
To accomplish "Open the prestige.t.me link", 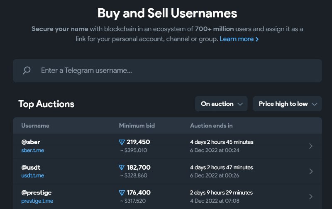I will tap(37, 201).
